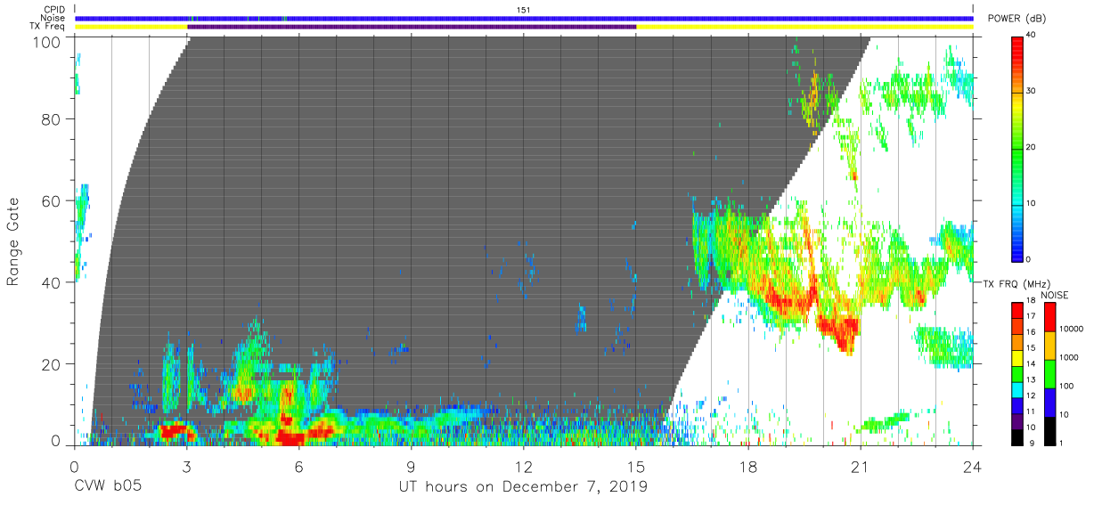
Task: Click the NOISE legend title
Action: coord(1055,295)
